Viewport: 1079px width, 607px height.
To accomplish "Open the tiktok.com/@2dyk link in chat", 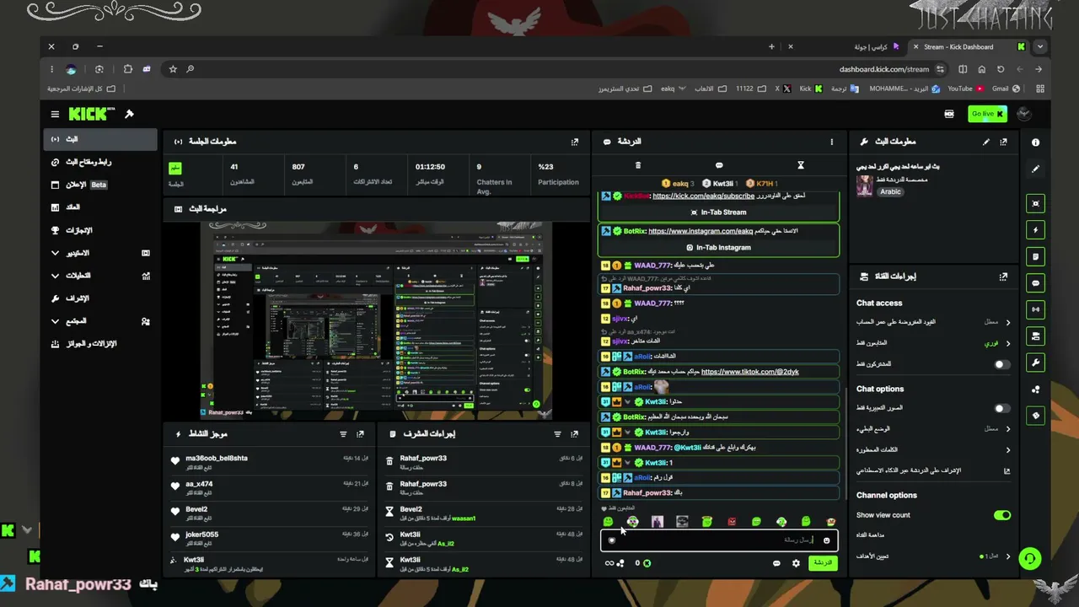I will tap(749, 372).
